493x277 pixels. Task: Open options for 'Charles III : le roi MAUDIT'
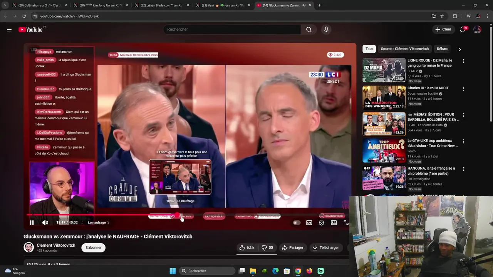(x=463, y=89)
